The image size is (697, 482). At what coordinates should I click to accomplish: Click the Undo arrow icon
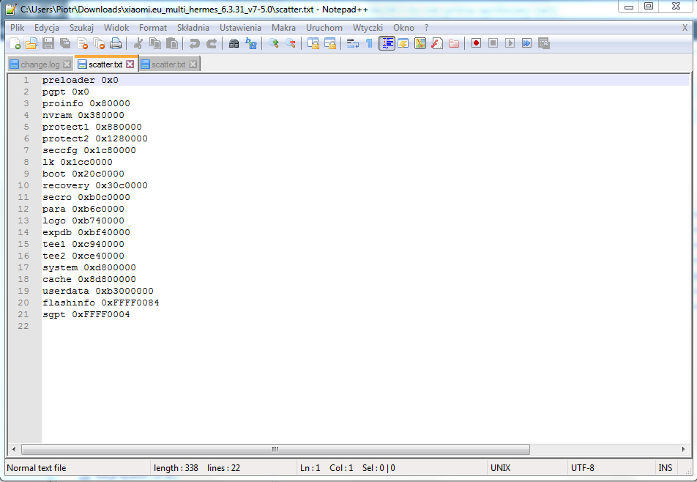pos(194,44)
